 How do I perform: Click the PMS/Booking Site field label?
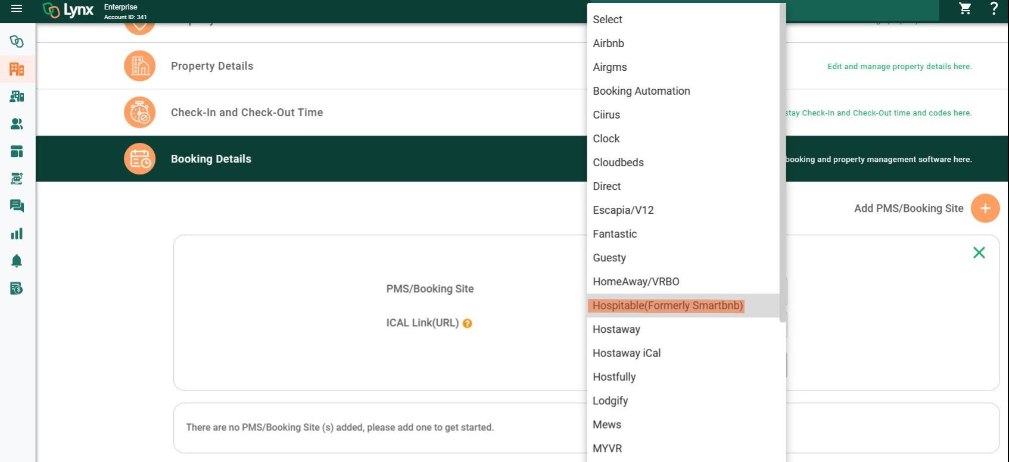pos(430,289)
